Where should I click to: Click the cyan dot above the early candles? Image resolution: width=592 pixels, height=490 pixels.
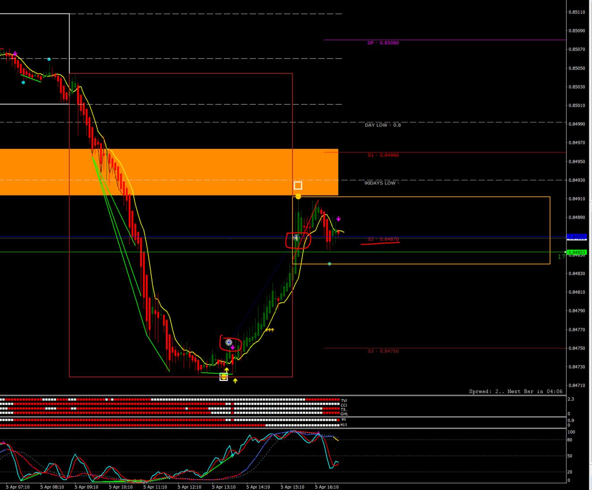[49, 59]
